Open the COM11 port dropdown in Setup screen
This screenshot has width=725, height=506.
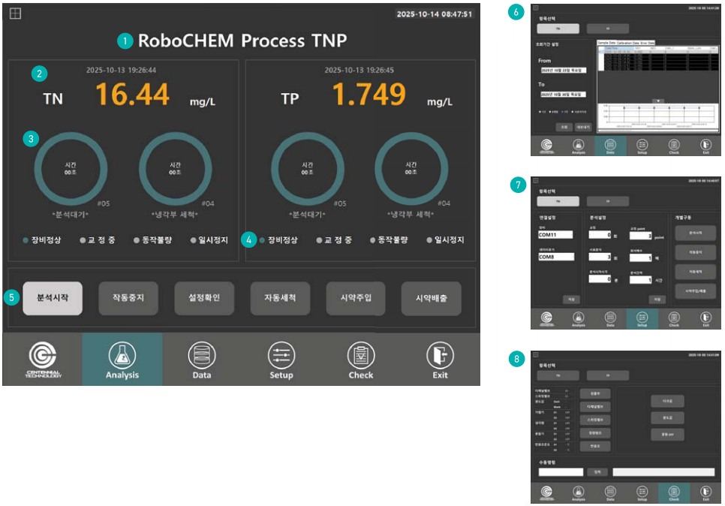[x=556, y=234]
